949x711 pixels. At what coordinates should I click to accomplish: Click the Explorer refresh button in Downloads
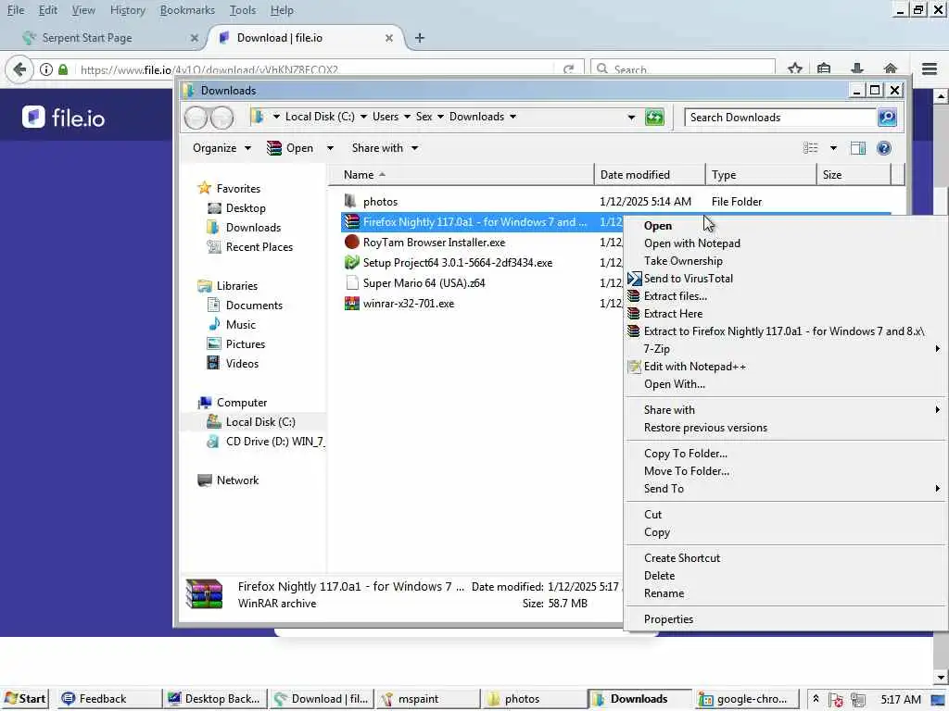(654, 118)
